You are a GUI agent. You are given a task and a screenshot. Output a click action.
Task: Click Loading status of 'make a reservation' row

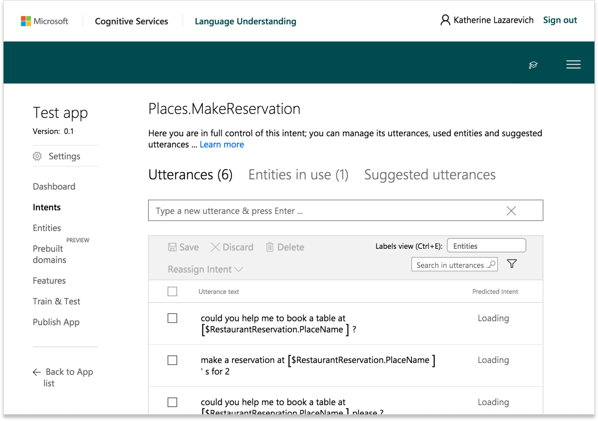coord(493,360)
